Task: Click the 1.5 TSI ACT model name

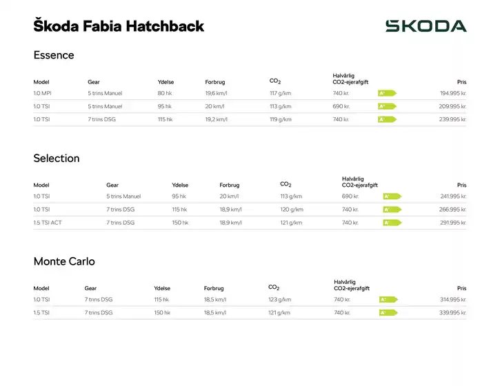Action: [48, 223]
